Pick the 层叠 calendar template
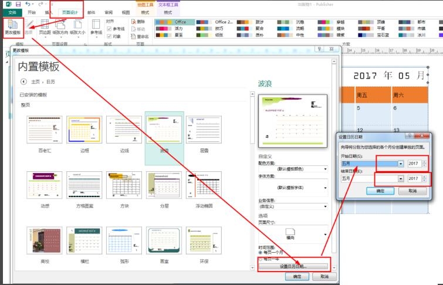Image resolution: width=443 pixels, height=285 pixels. [204, 134]
